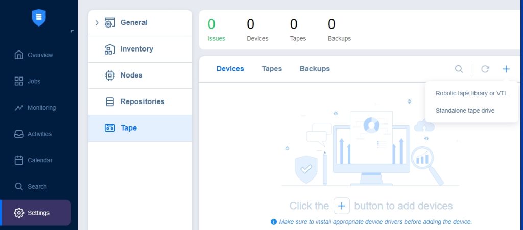This screenshot has width=523, height=230.
Task: Switch to the Backups tab
Action: [315, 69]
